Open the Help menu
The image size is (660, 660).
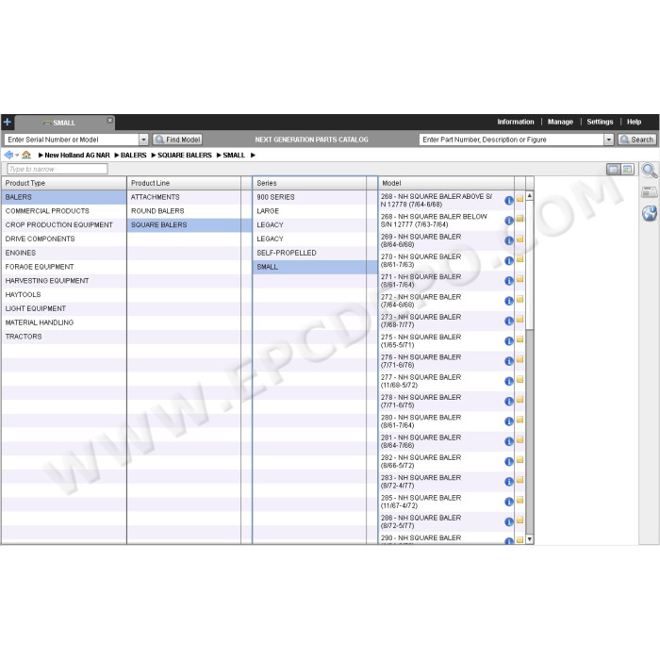coord(634,122)
